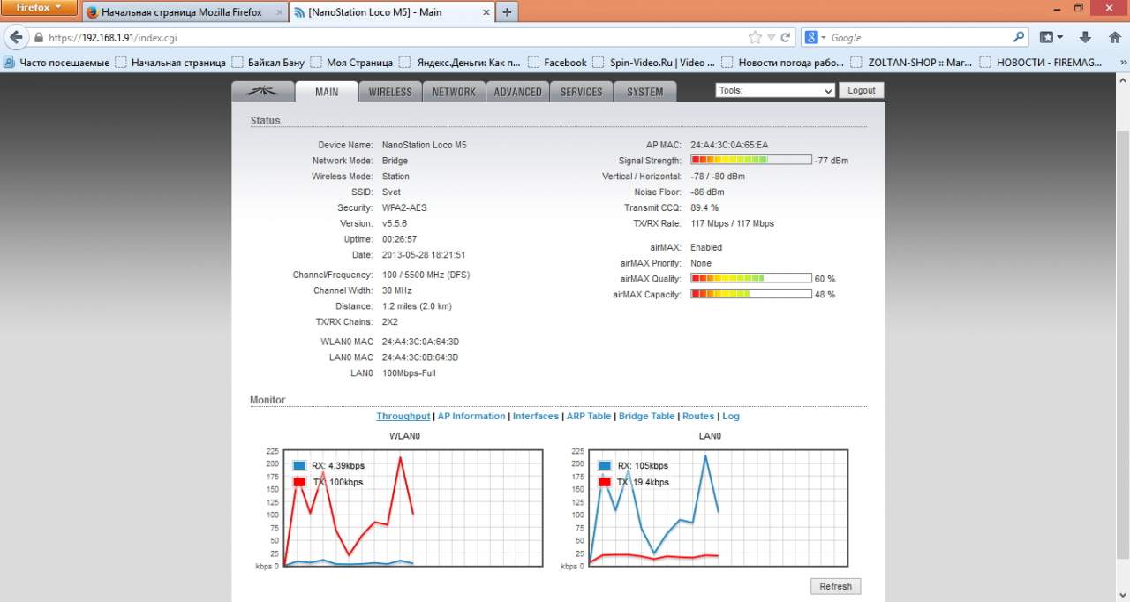Open bookmarks menu dropdown arrow
This screenshot has width=1130, height=602.
pyautogui.click(x=1060, y=38)
